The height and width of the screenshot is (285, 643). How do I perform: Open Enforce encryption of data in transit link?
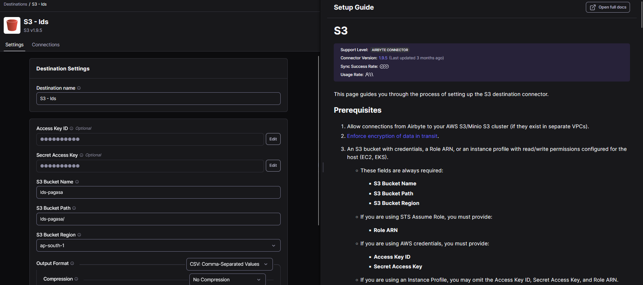click(392, 136)
